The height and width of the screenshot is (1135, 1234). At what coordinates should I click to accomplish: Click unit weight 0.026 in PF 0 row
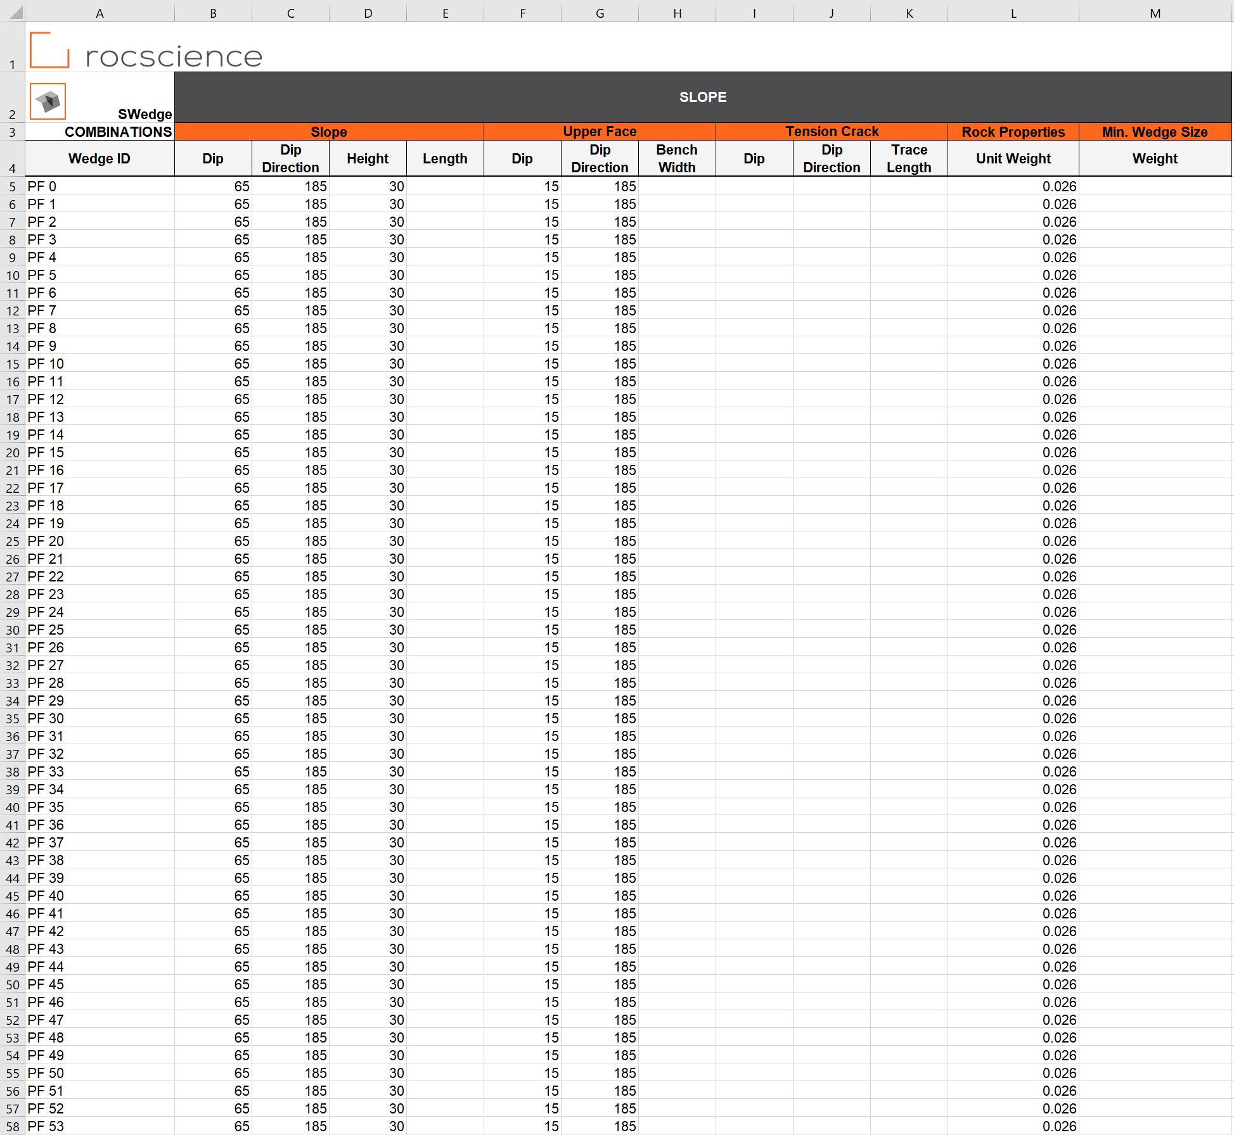1013,186
